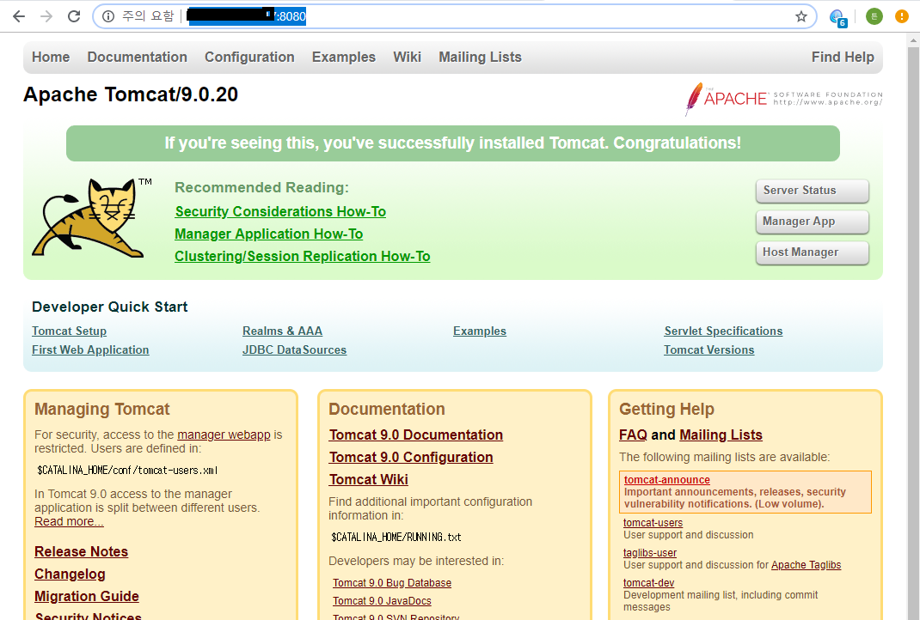This screenshot has width=920, height=620.
Task: Open the globe extension icon with badge 6
Action: coord(837,17)
